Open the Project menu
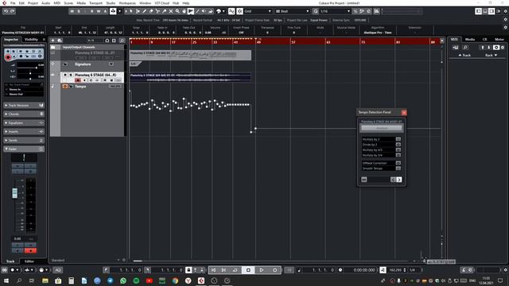The image size is (509, 286). click(x=33, y=3)
